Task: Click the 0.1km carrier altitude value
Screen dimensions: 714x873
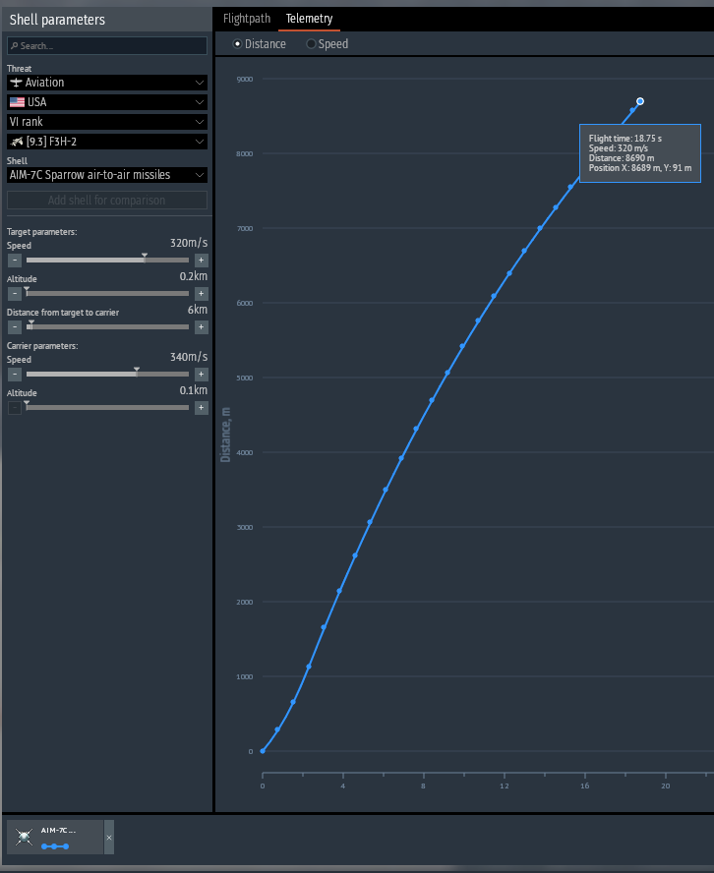Action: click(x=194, y=391)
